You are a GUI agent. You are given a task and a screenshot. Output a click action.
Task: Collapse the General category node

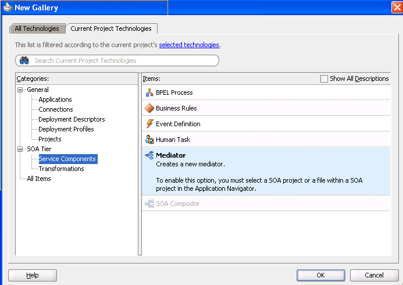pos(20,90)
